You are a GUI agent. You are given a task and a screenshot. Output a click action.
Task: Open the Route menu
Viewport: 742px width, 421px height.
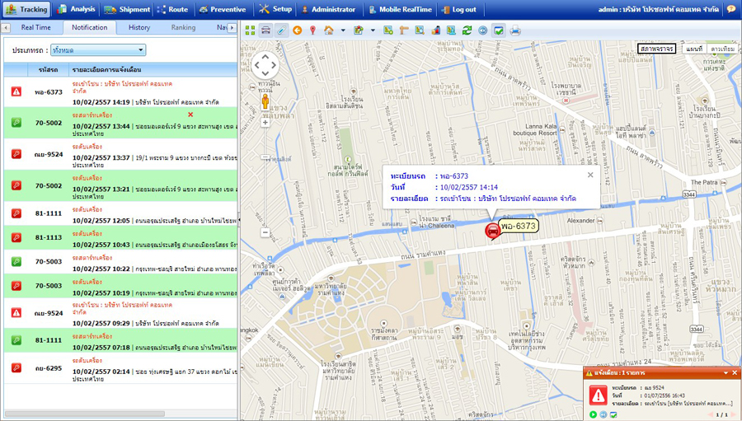[172, 9]
